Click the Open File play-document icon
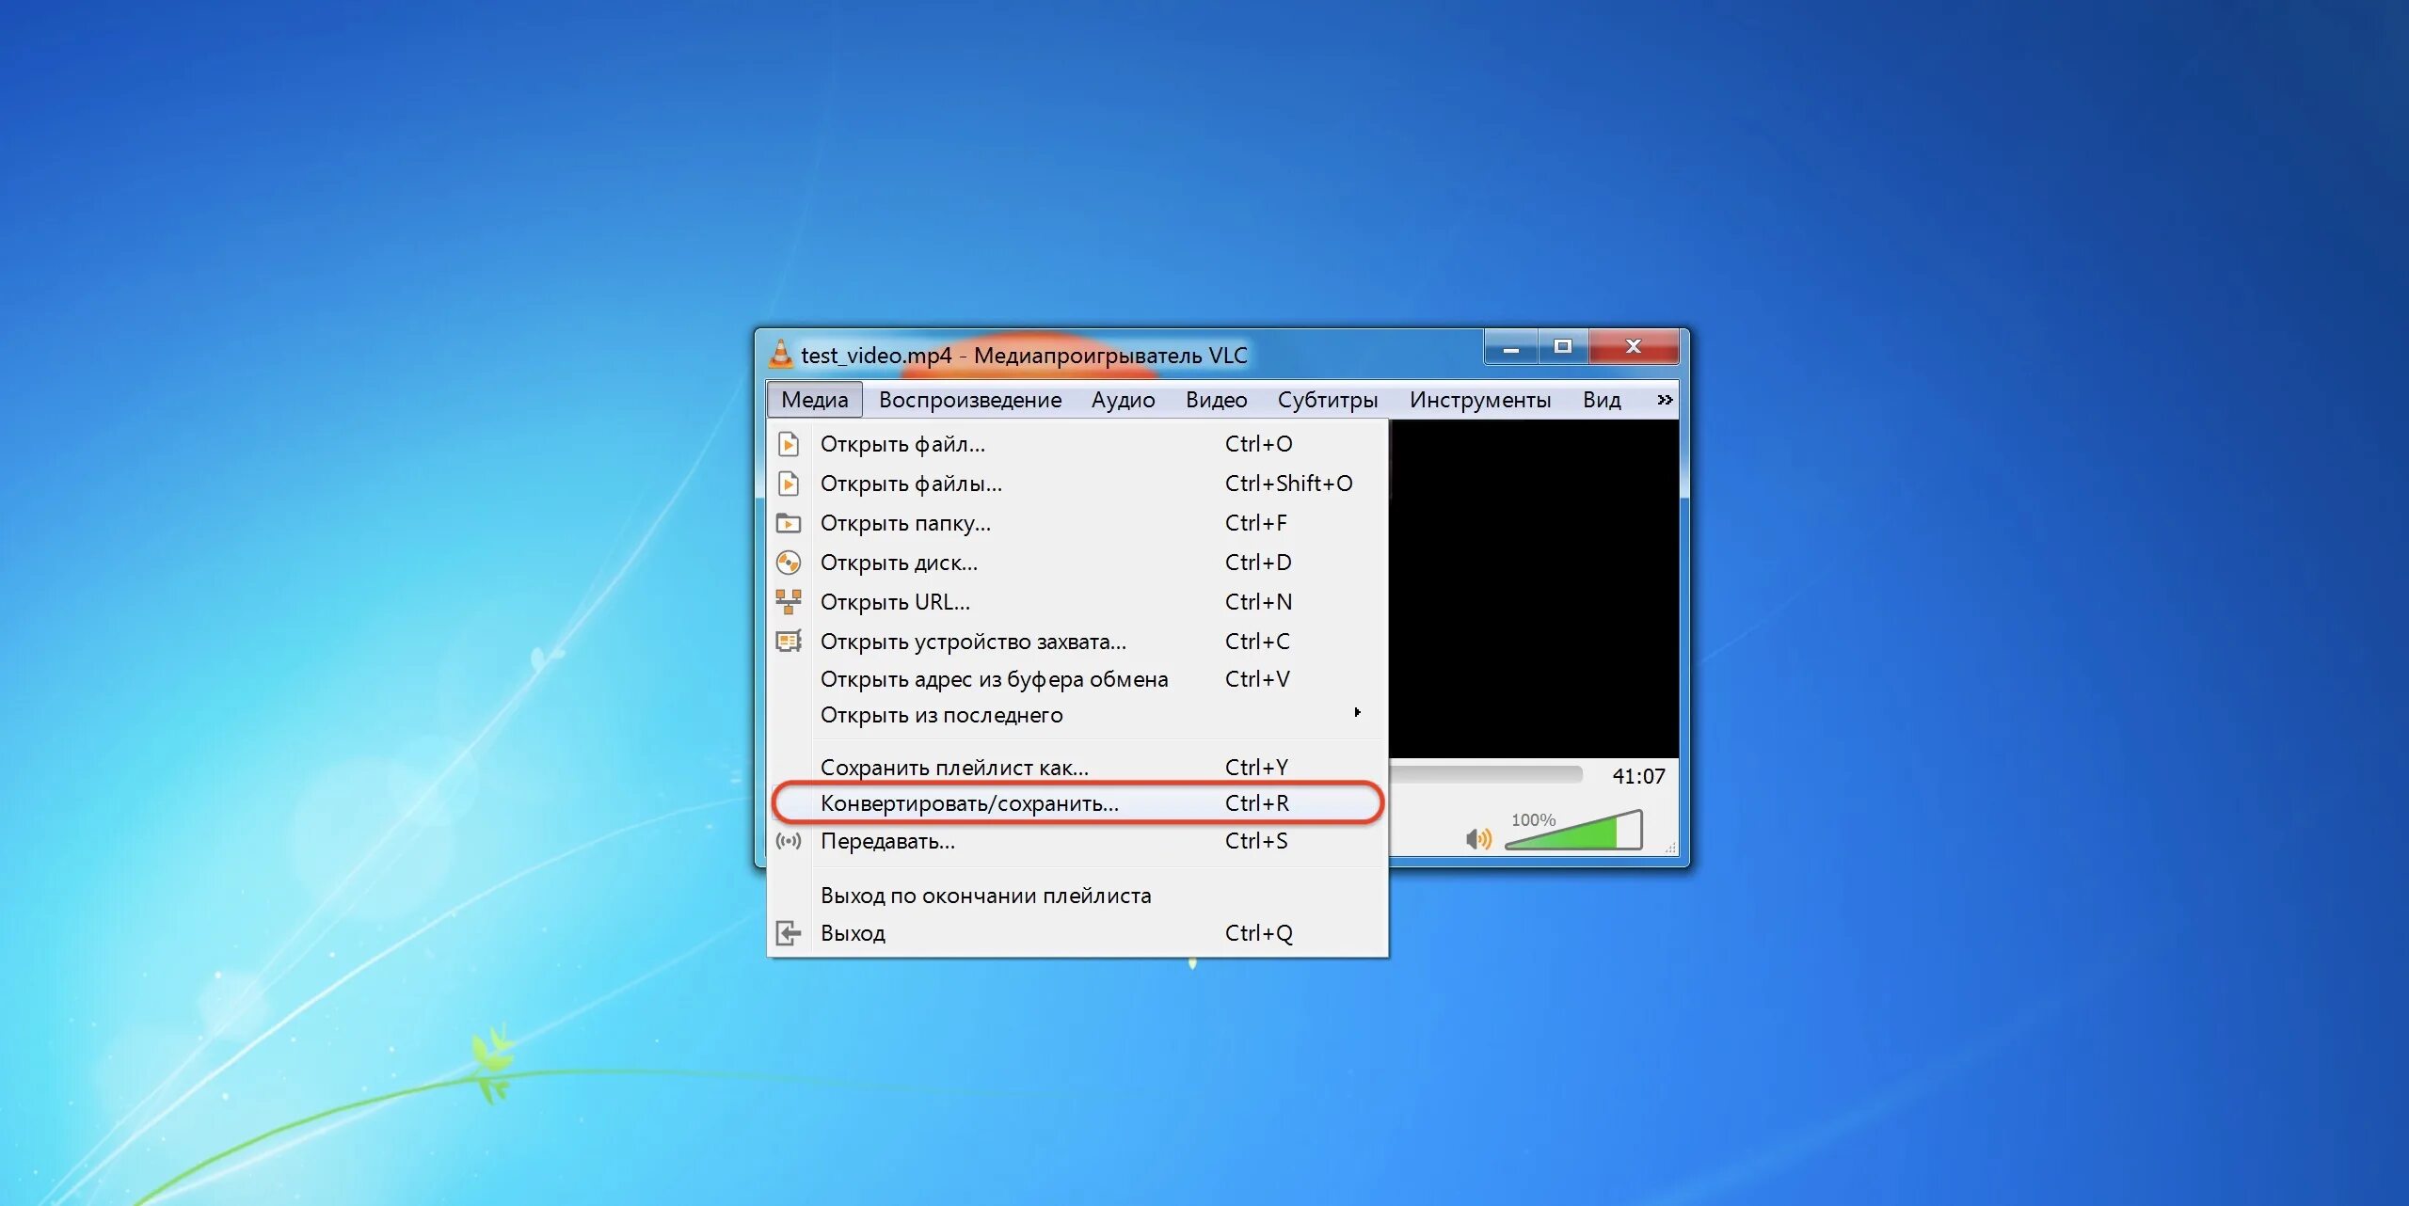 point(789,444)
